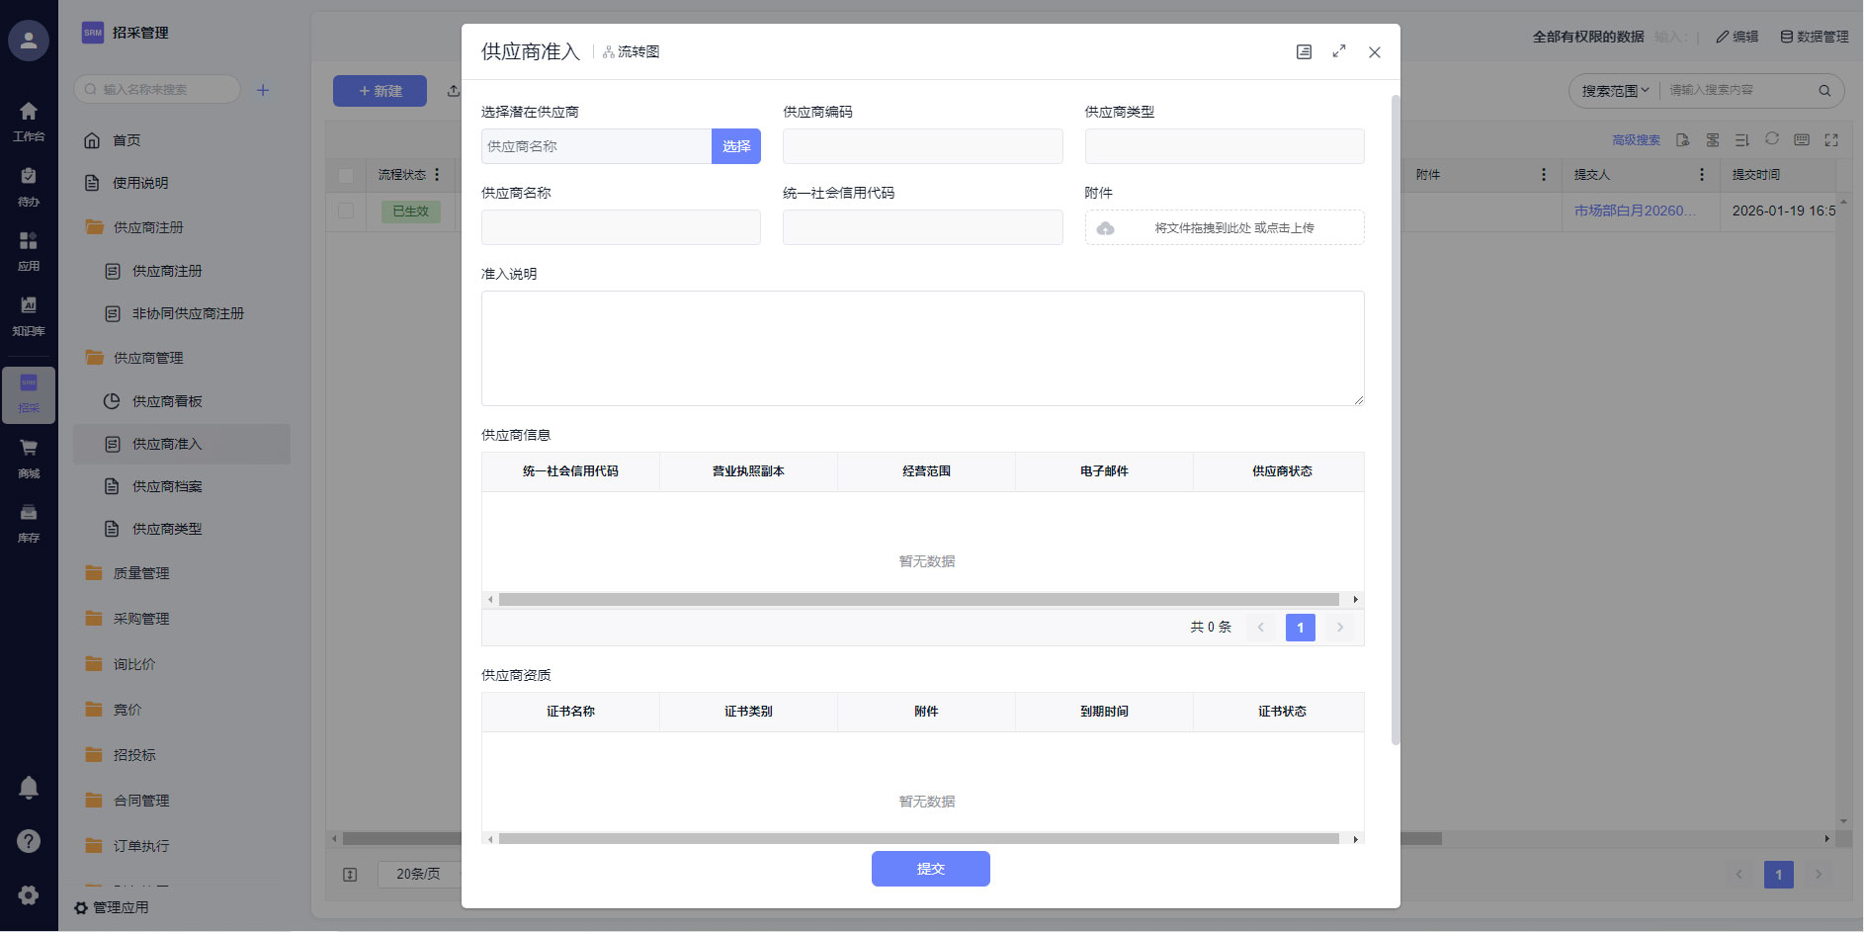Check the 已生效 row checkbox
This screenshot has height=932, width=1864.
tap(346, 211)
